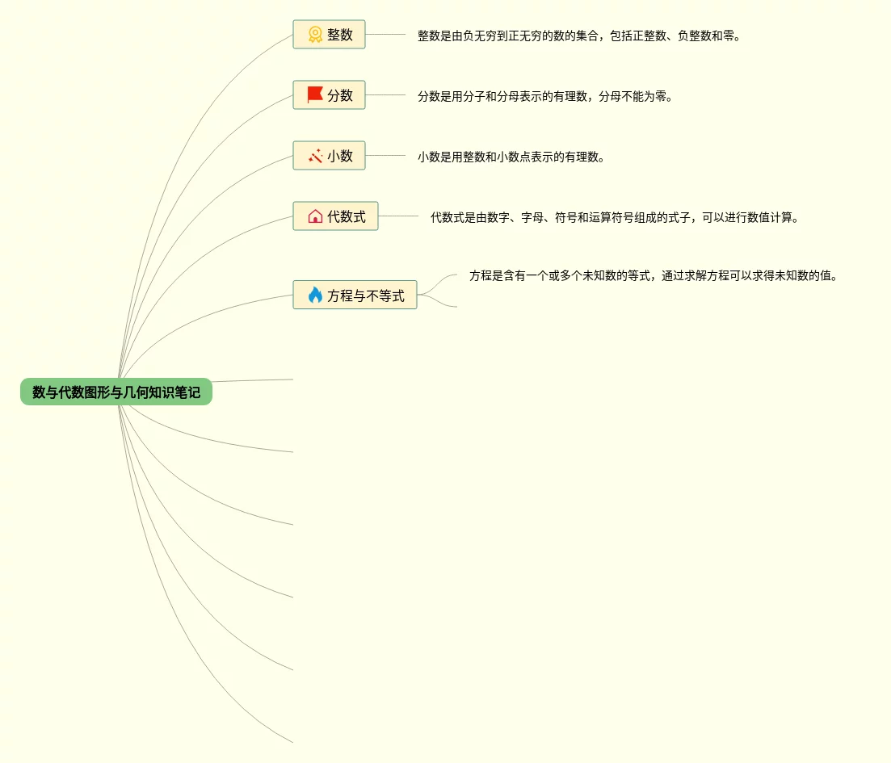Viewport: 891px width, 763px height.
Task: Select the 方程与不等式 node label
Action: point(366,296)
